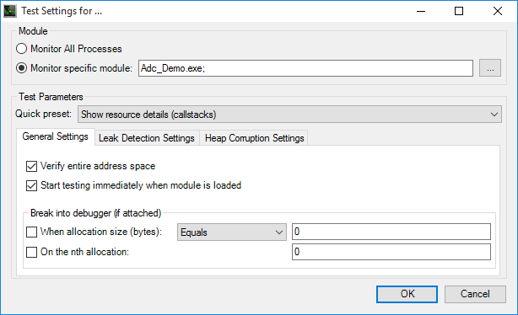Confirm settings with OK button
Screen dimensions: 518x315
click(407, 294)
